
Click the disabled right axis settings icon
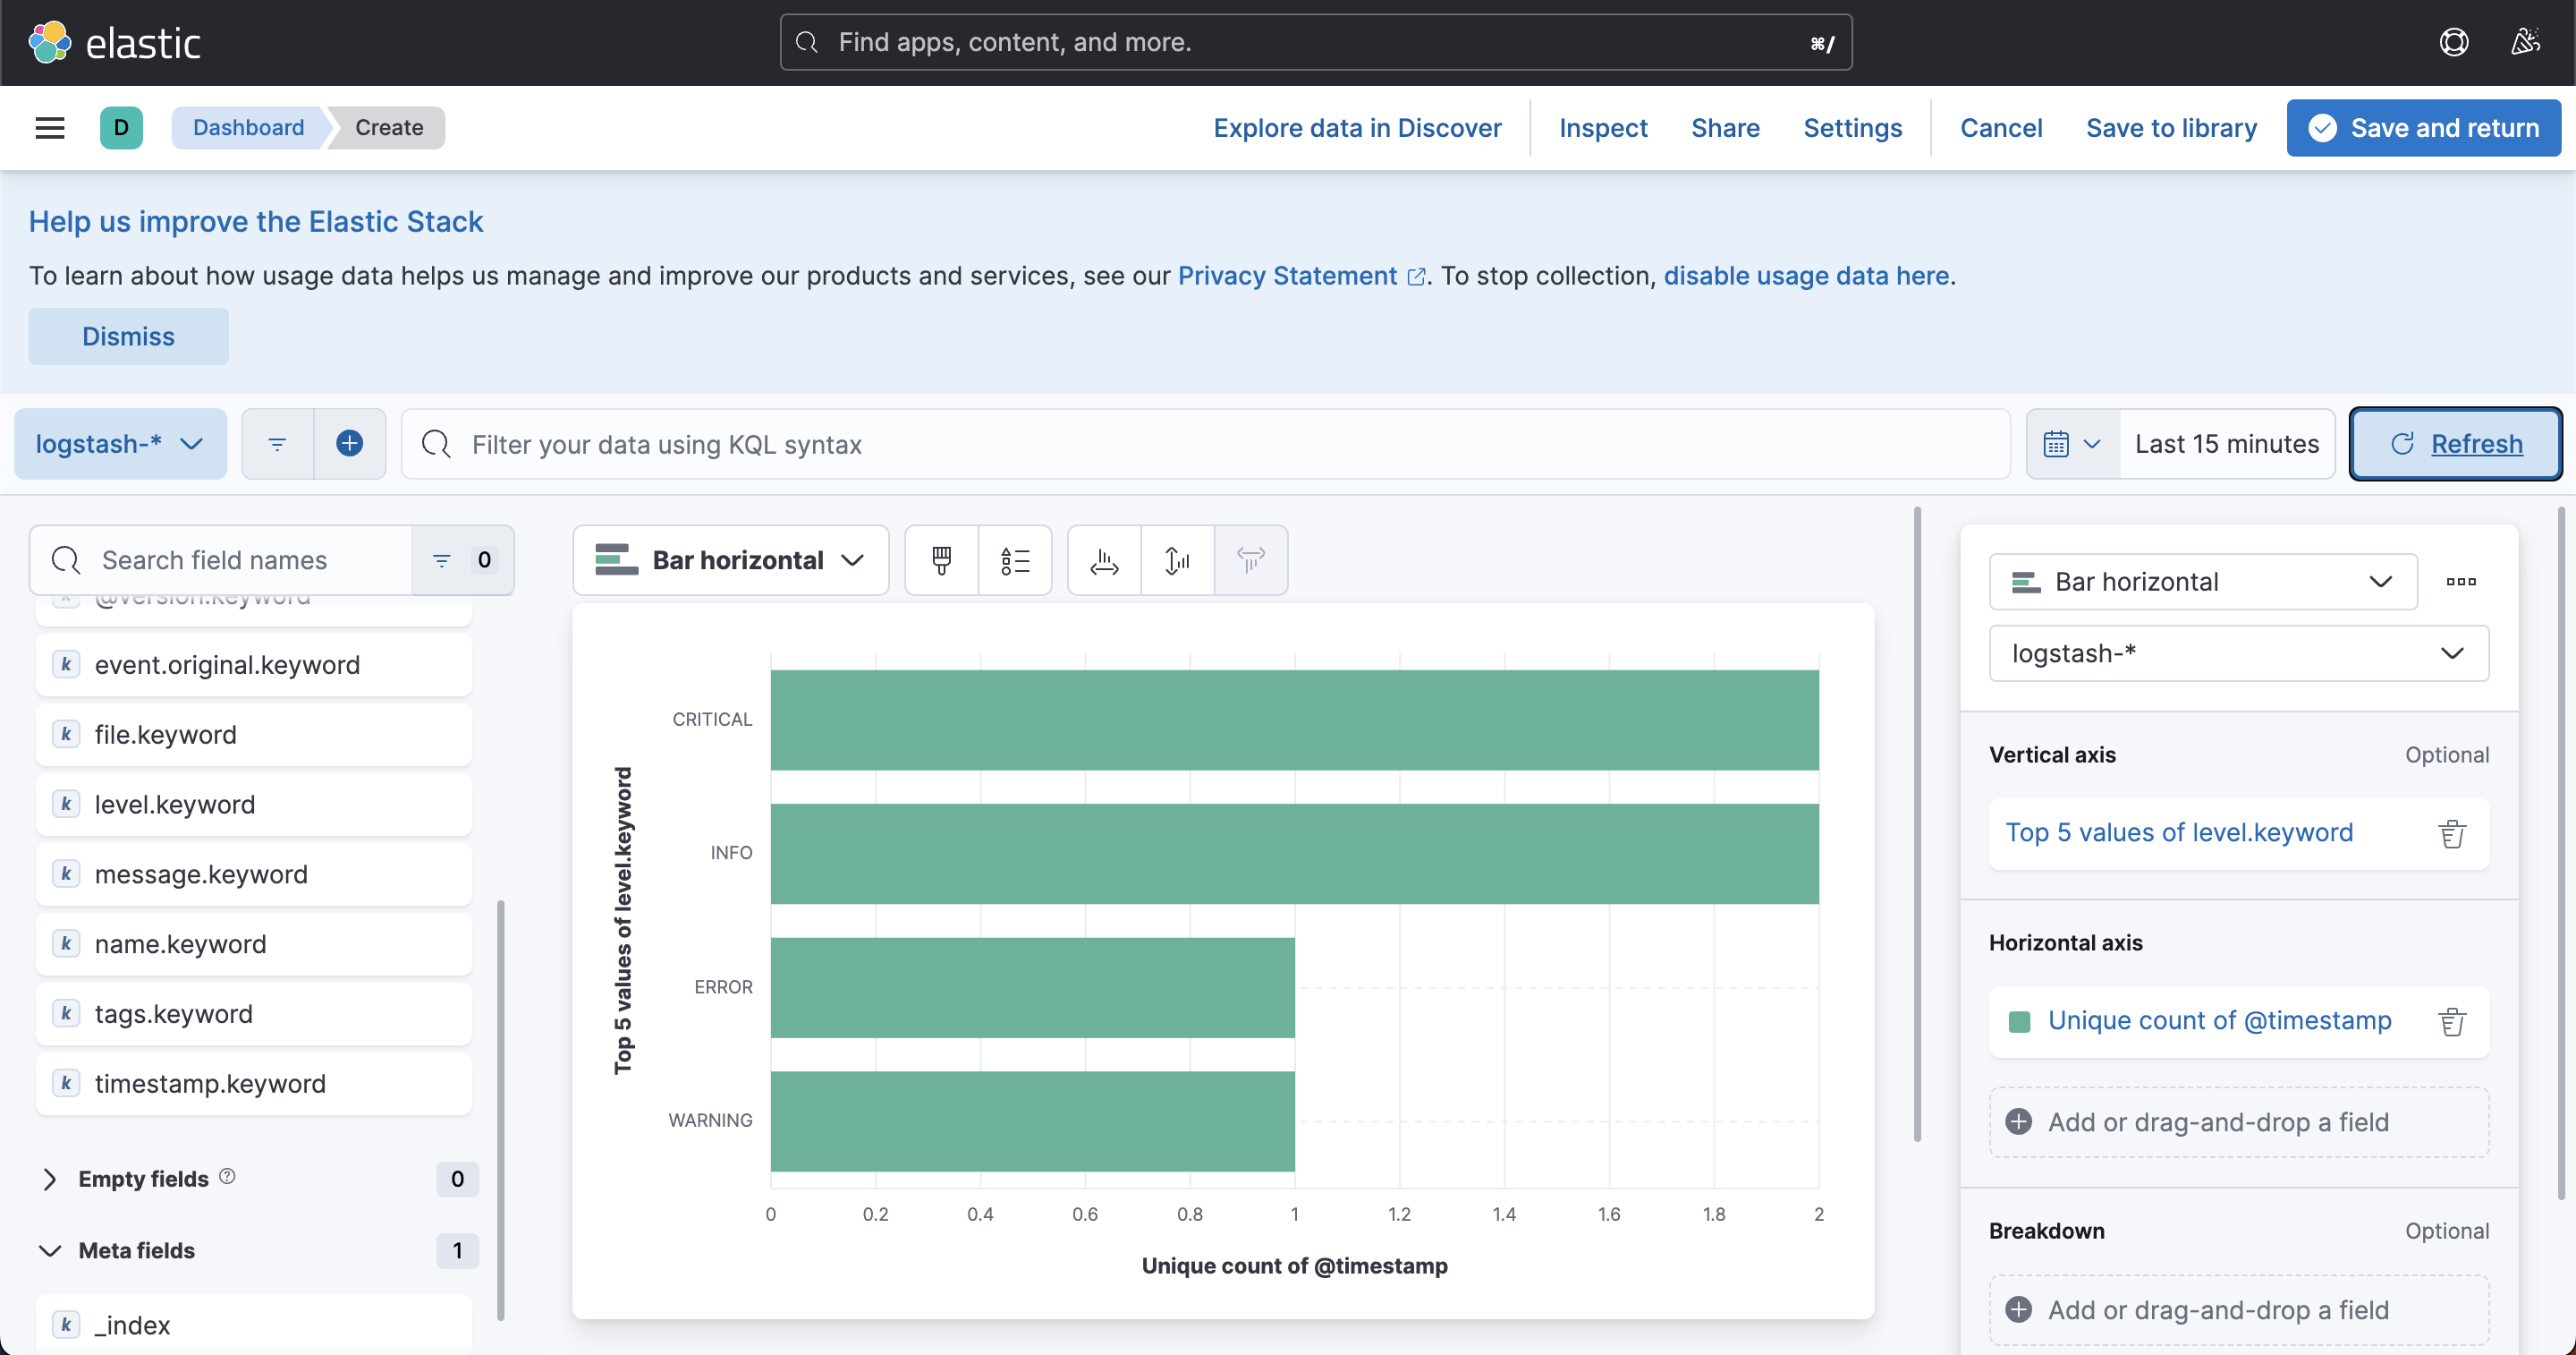(x=1251, y=559)
